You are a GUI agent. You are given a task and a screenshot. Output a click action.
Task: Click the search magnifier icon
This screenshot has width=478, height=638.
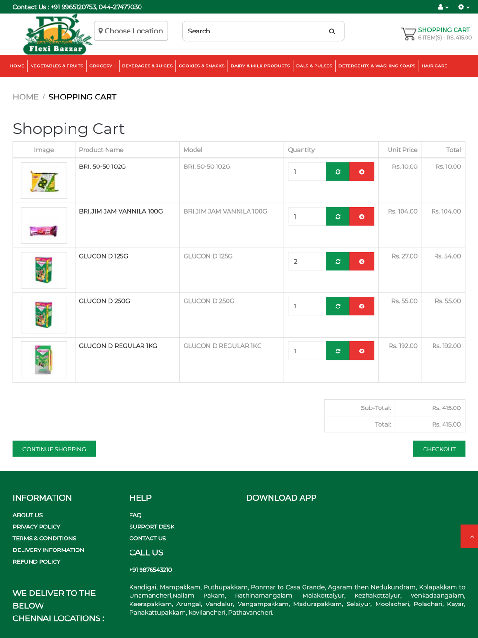[332, 31]
